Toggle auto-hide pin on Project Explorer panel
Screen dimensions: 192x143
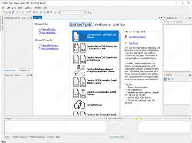[187, 18]
